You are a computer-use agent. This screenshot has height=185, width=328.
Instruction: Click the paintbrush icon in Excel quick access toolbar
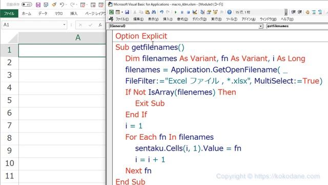coord(54,5)
